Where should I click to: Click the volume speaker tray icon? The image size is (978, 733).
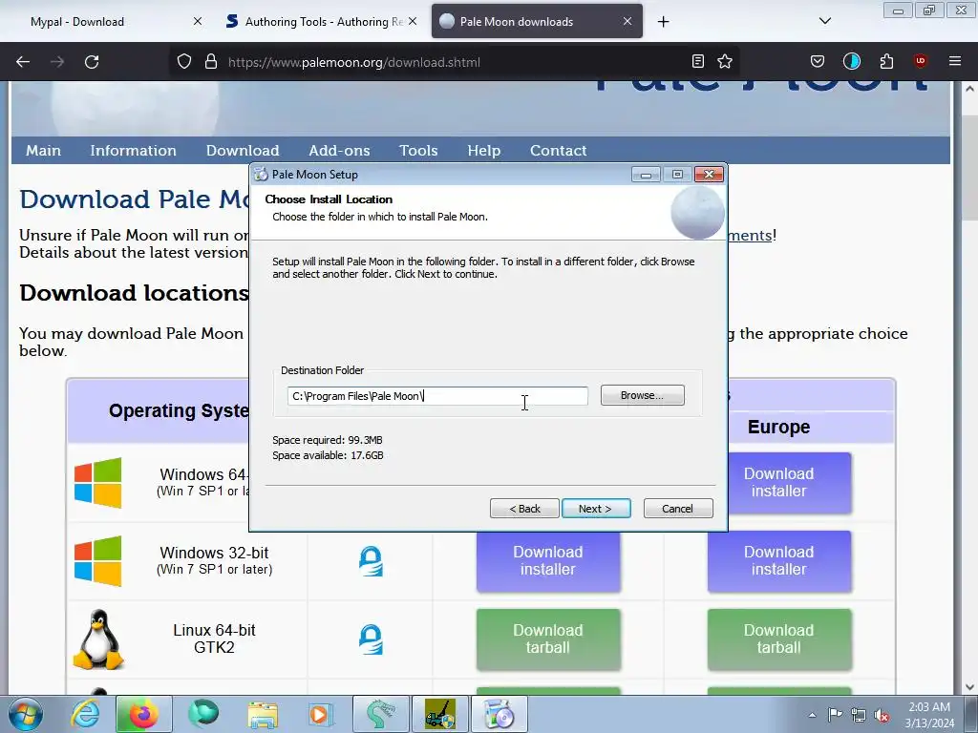coord(882,715)
